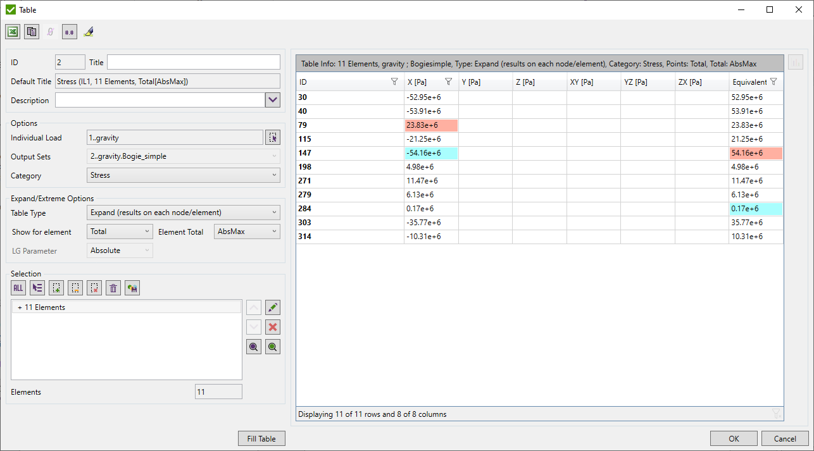
Task: Click the #.# number format icon
Action: pyautogui.click(x=70, y=32)
